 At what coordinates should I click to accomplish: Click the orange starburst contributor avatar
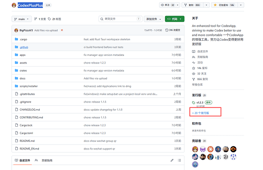[210, 149]
